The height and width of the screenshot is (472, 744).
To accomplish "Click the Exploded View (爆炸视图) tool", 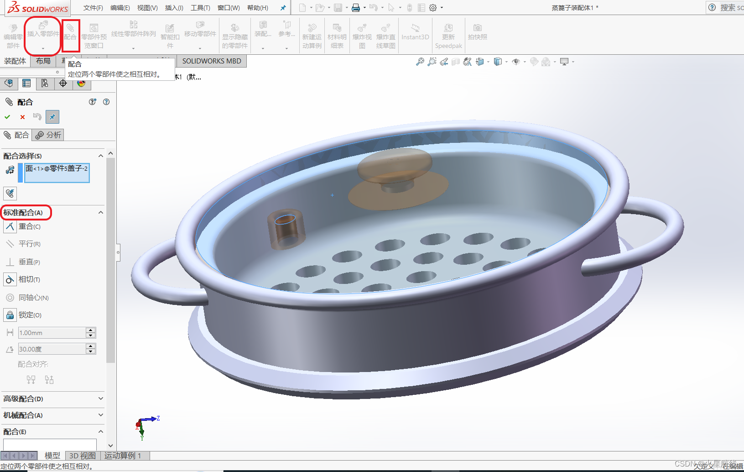I will [x=362, y=37].
